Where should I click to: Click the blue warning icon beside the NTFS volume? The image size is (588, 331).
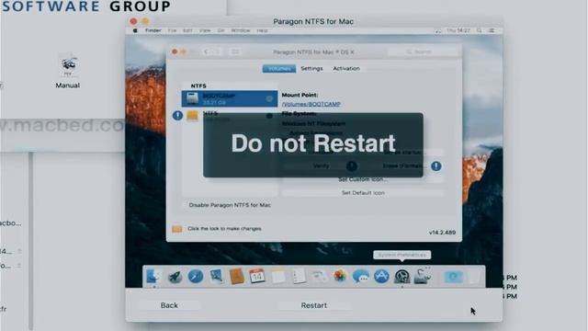tap(177, 115)
